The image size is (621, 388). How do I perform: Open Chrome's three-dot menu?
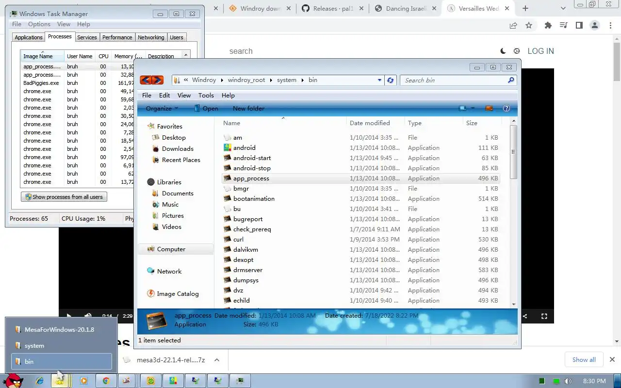610,25
